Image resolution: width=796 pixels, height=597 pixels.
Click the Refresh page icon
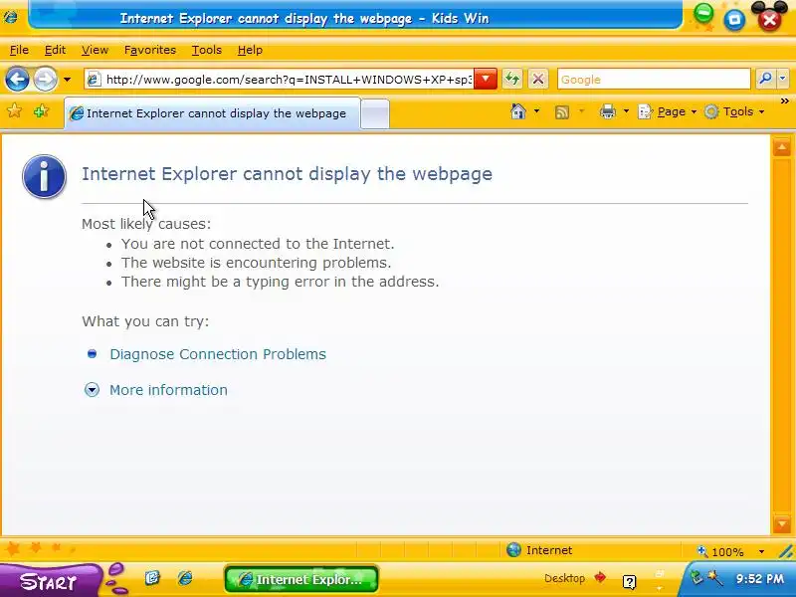pyautogui.click(x=512, y=80)
